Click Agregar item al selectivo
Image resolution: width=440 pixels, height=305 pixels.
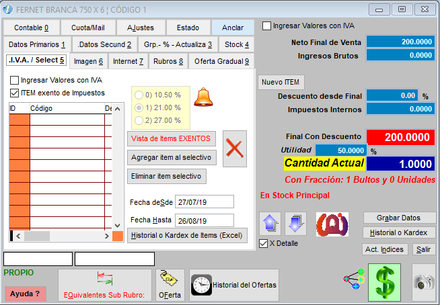(172, 157)
